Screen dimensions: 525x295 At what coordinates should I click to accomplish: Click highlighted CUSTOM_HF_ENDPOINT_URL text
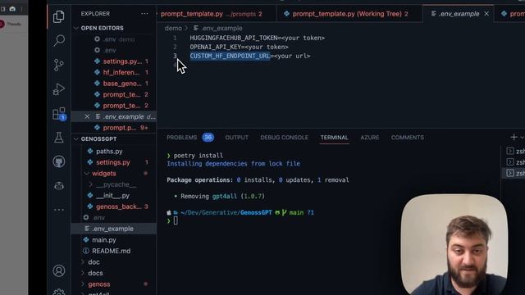tap(230, 56)
